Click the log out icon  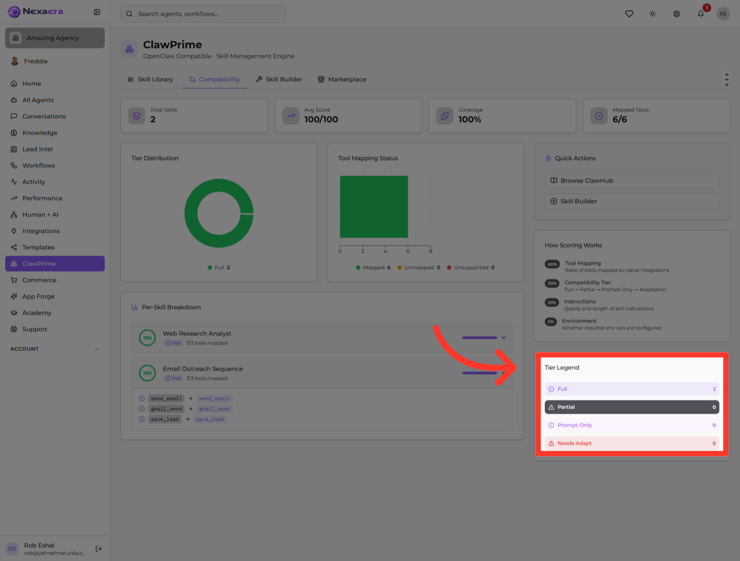tap(99, 549)
